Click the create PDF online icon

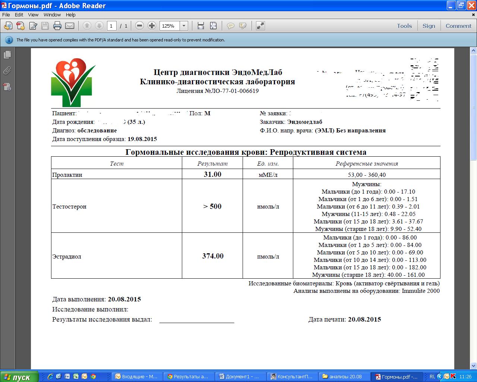point(20,26)
